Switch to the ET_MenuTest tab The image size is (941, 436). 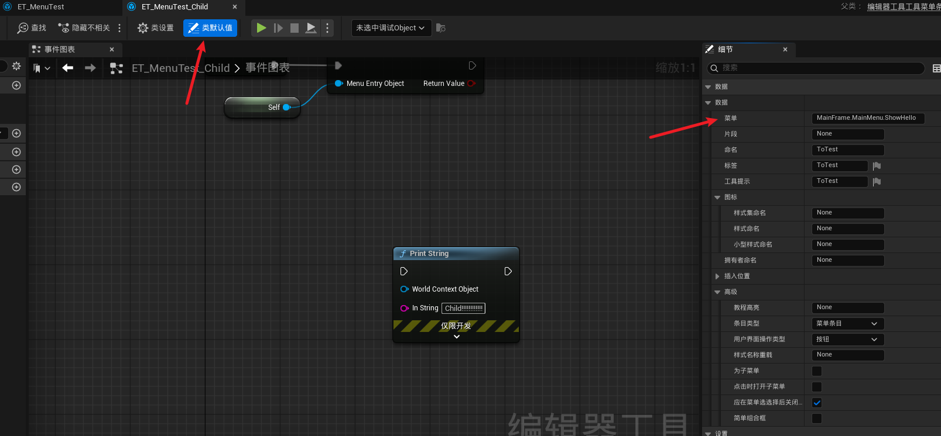pos(41,7)
